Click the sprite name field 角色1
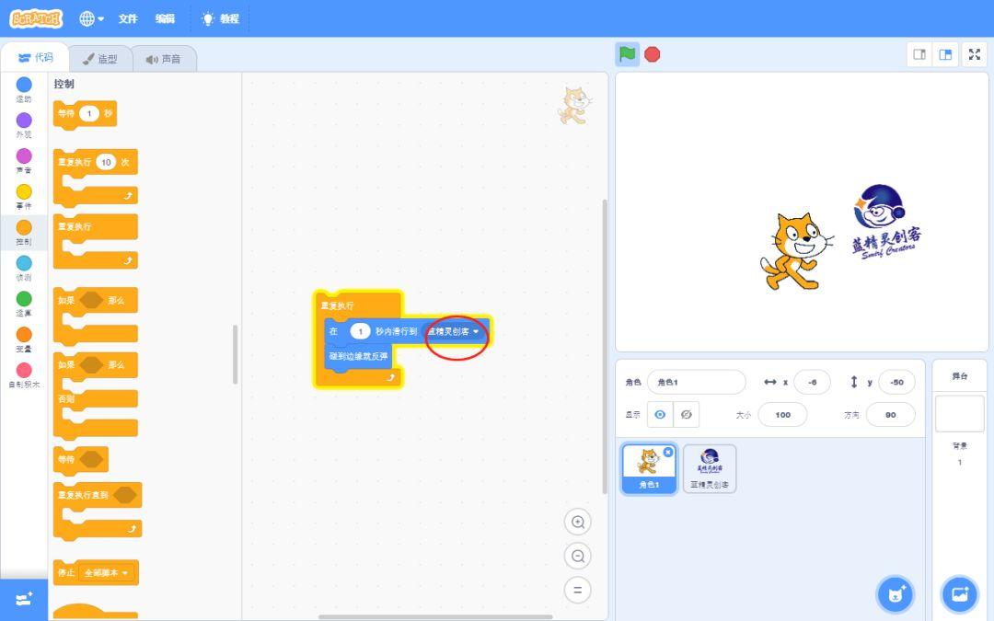 [696, 382]
